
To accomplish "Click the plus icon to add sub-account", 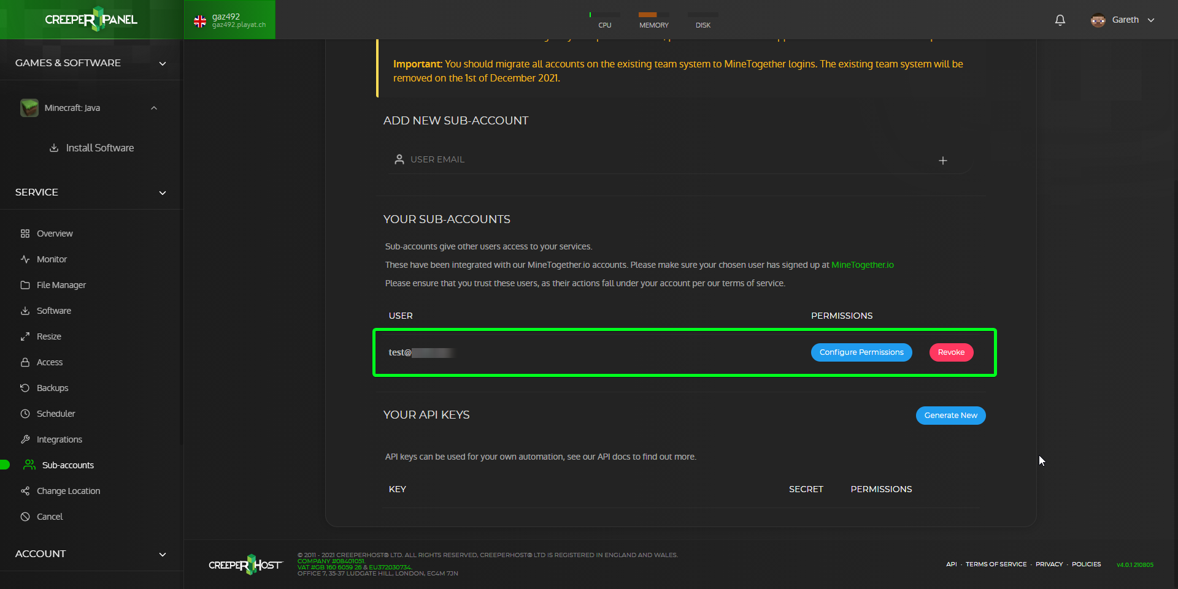I will click(x=943, y=161).
